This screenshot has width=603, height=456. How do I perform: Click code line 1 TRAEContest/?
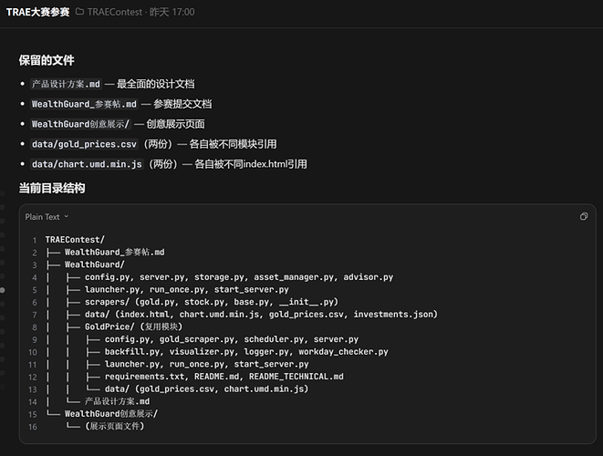click(x=75, y=240)
